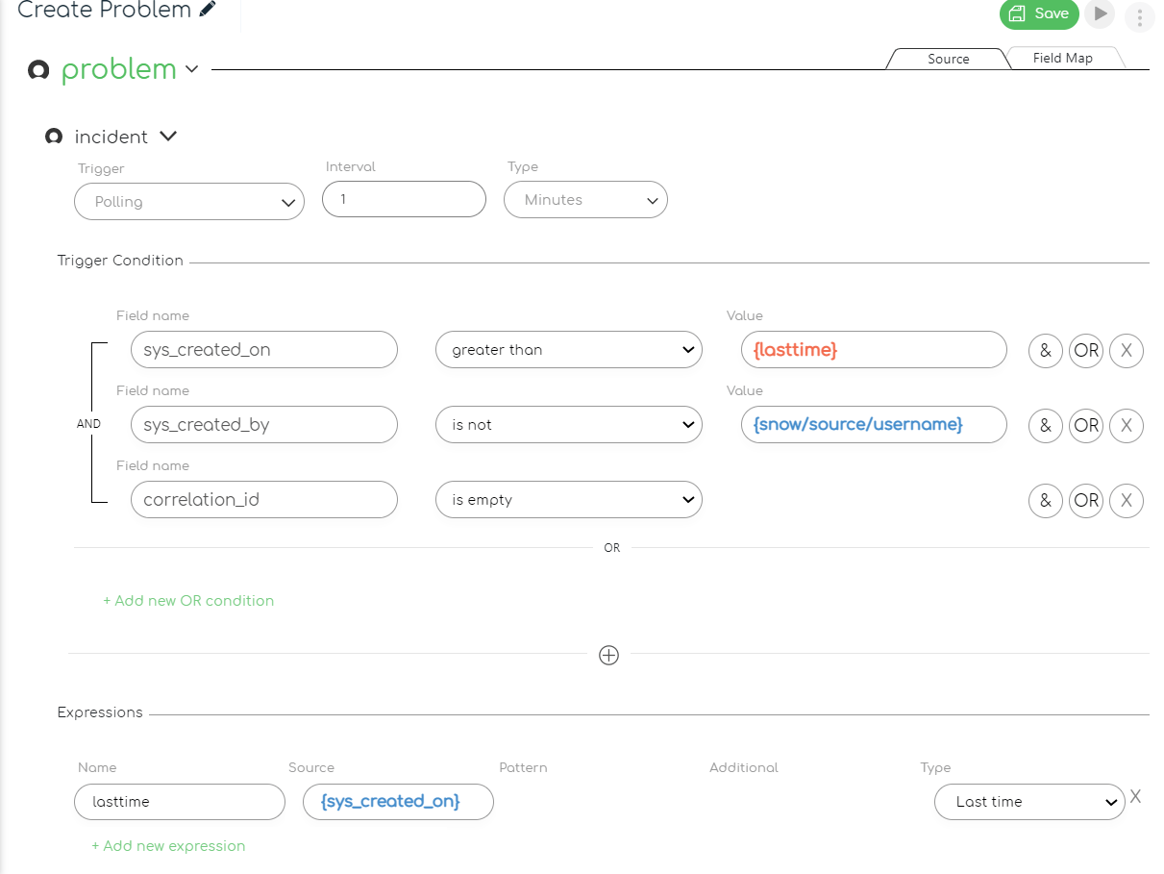Remove the correlation_id condition with X
The width and height of the screenshot is (1164, 874).
pos(1127,500)
